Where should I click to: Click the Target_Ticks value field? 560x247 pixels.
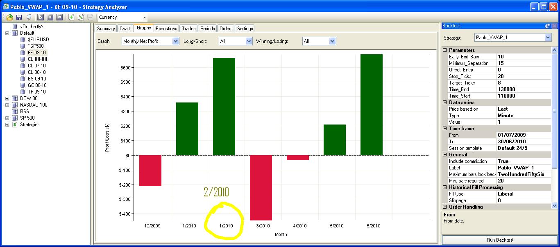click(524, 83)
